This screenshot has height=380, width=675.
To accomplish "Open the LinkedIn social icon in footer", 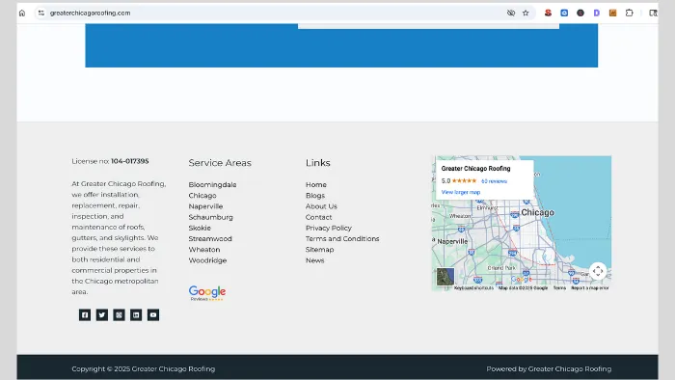I will pyautogui.click(x=136, y=315).
